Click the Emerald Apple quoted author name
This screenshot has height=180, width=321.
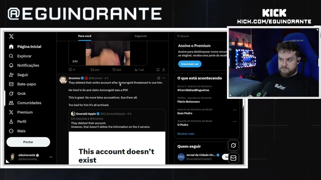click(x=86, y=114)
